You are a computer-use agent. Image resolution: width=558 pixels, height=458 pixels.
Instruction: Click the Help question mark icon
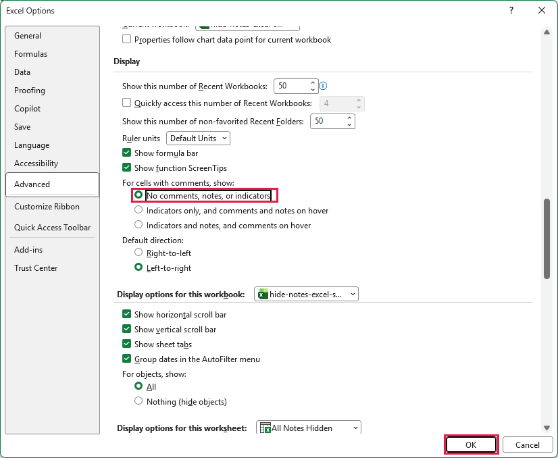coord(511,10)
